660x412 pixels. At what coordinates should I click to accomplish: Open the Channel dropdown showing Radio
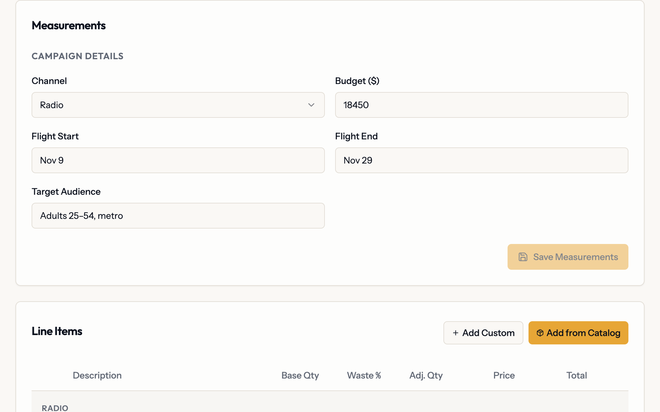178,105
